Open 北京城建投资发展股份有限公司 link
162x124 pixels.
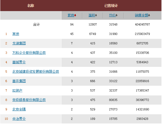[x=36, y=72]
